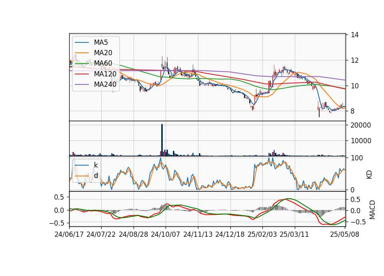Click the MA20 legend label
Image resolution: width=384 pixels, height=276 pixels.
click(103, 53)
